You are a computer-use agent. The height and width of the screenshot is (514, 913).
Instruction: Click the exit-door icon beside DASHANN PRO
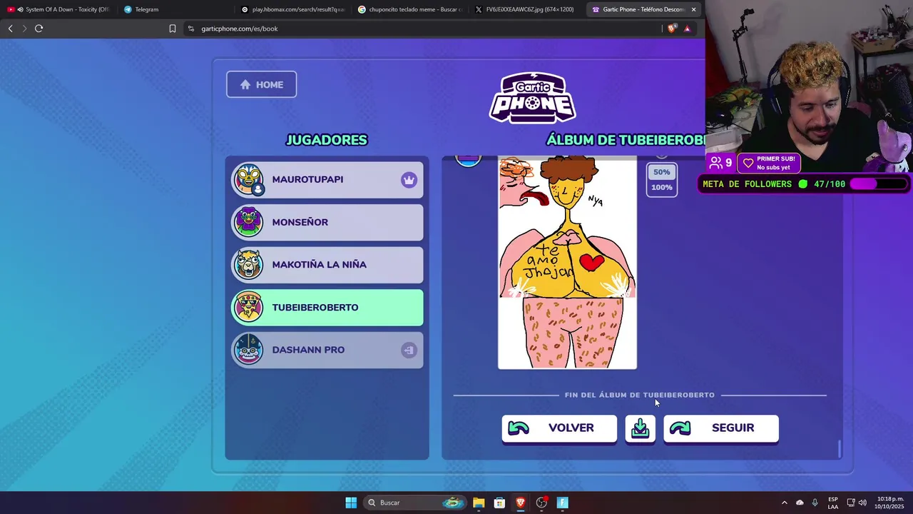click(409, 351)
